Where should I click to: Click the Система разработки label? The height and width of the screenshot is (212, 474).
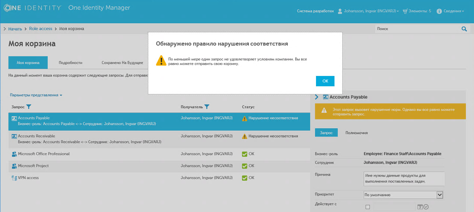click(x=315, y=11)
